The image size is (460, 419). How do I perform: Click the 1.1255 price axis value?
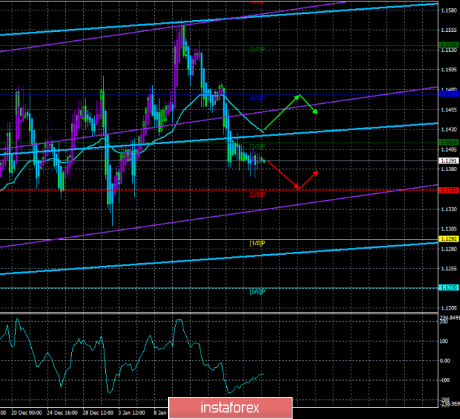(x=449, y=269)
